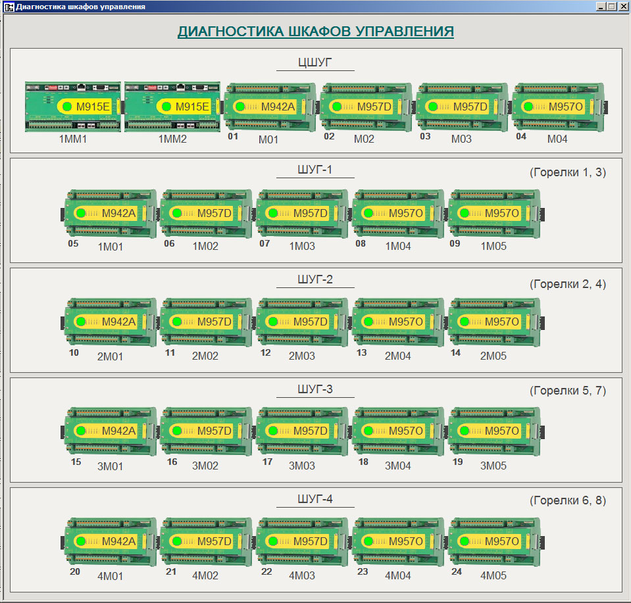The image size is (631, 603).
Task: Click green status LED on module 3M01
Action: [x=82, y=431]
